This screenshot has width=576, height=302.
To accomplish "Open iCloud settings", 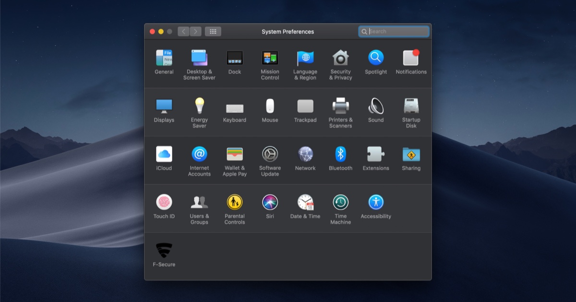I will click(164, 154).
